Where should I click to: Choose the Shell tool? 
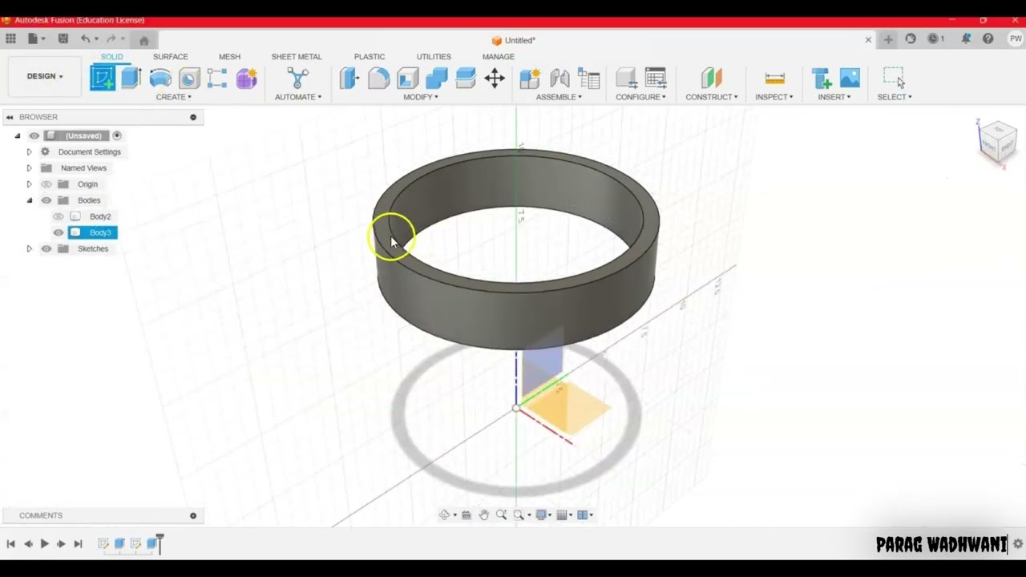pos(407,78)
